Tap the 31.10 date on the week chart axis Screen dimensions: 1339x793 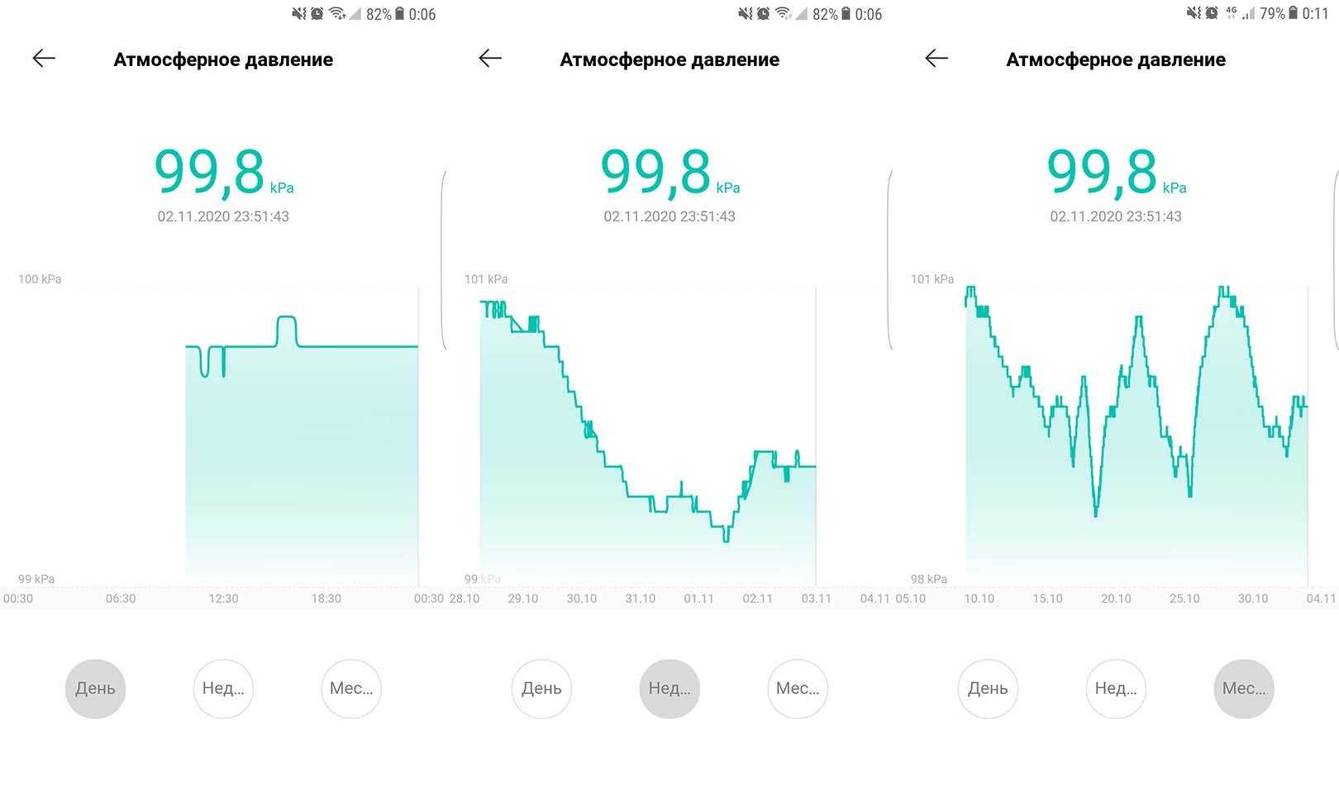(x=640, y=599)
